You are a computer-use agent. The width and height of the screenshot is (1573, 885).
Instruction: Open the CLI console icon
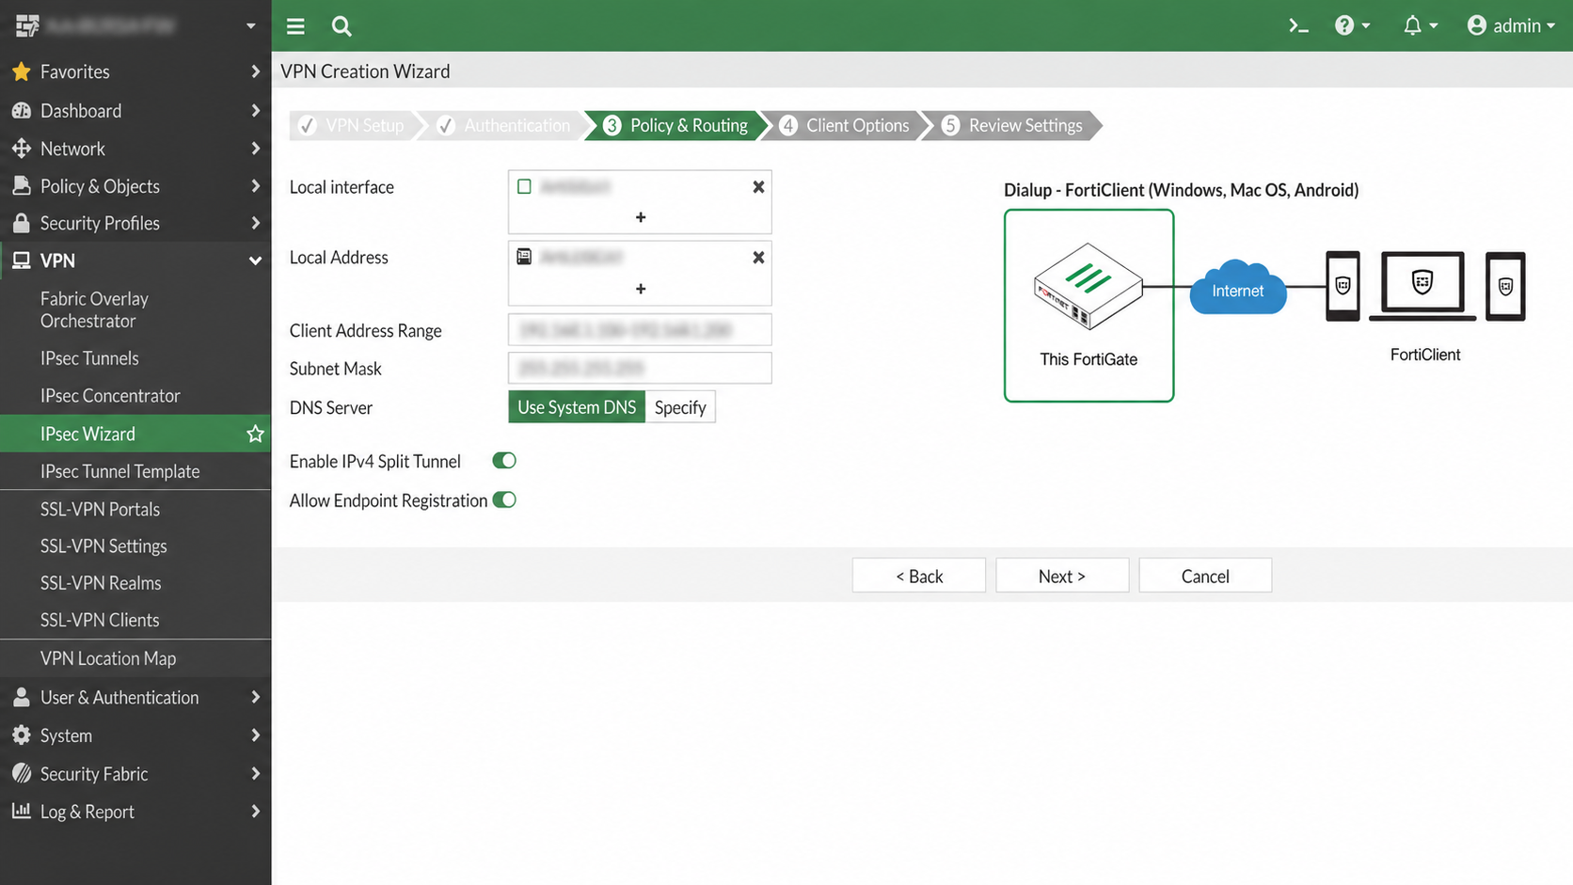pos(1298,26)
